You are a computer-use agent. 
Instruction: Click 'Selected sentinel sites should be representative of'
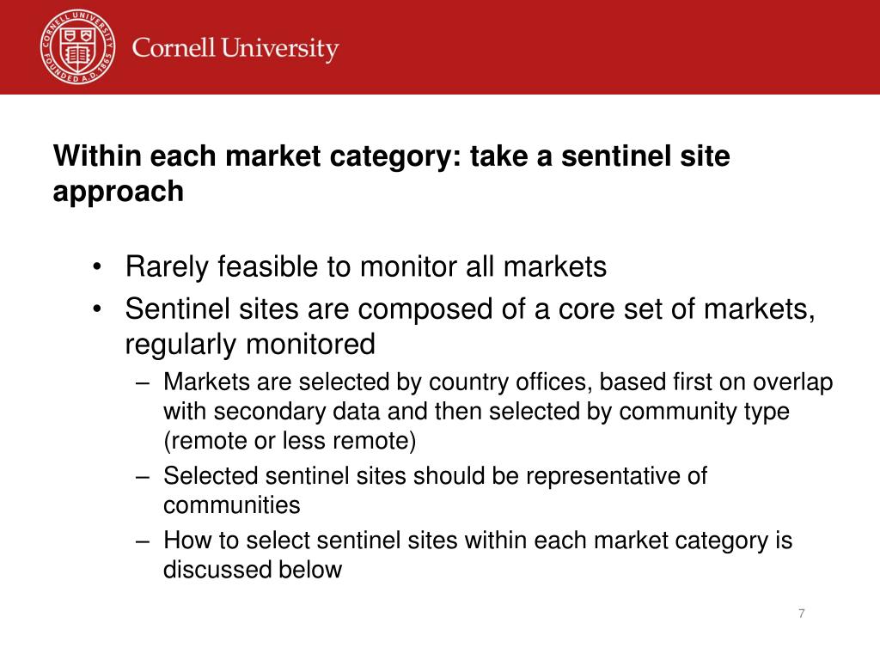pos(435,476)
